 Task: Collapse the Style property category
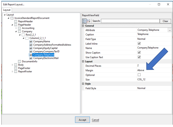83,84
